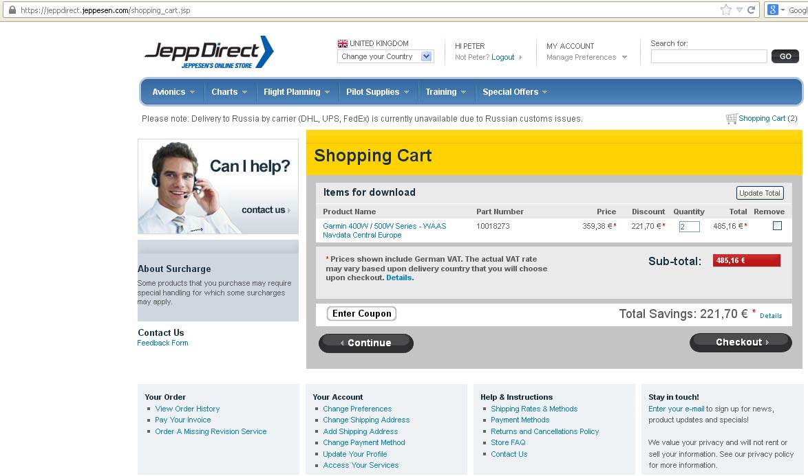Open Change Shipping Address link
Screen dimensions: 808x476
(x=366, y=420)
